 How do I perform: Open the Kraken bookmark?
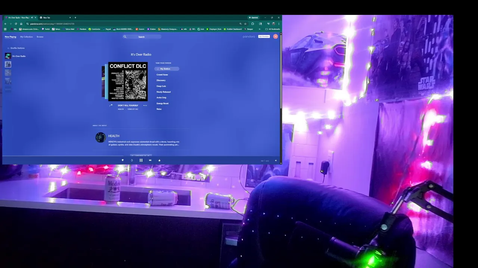pyautogui.click(x=151, y=29)
